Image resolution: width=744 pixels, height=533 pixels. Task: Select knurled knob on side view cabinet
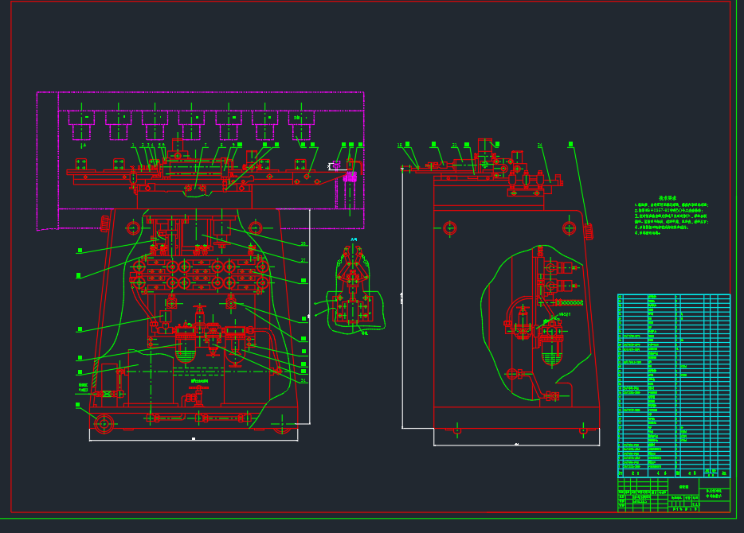589,231
